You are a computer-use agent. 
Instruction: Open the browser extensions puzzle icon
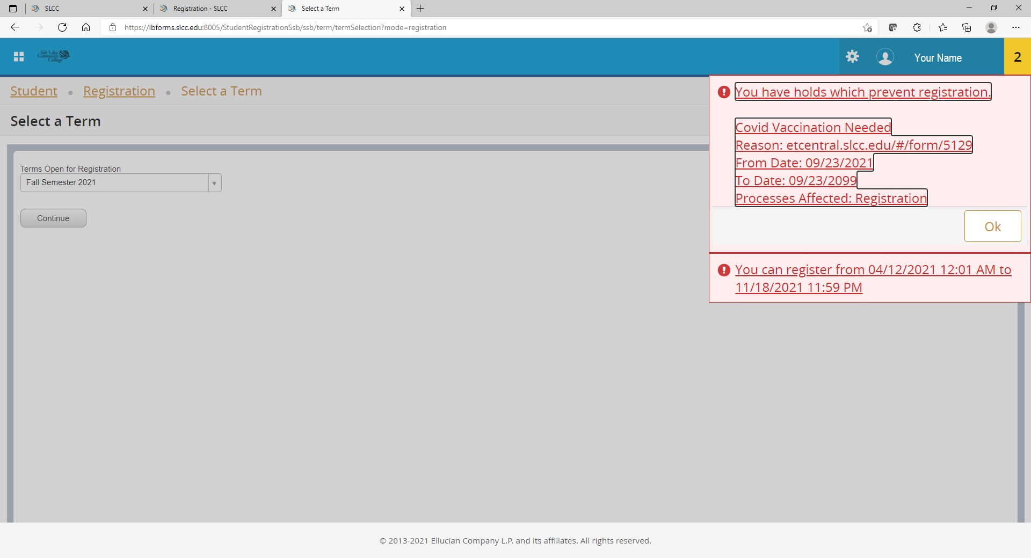(917, 27)
